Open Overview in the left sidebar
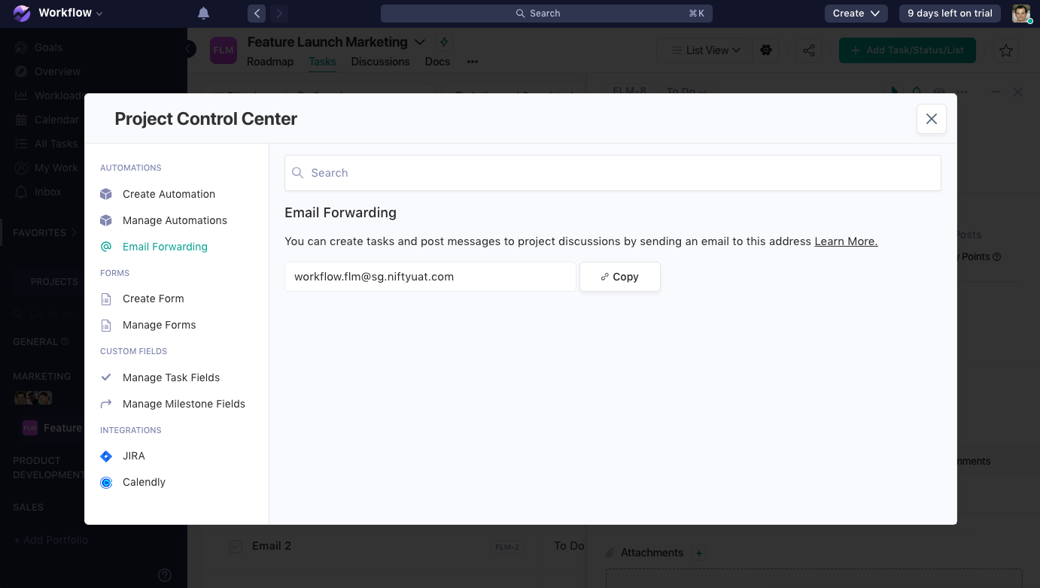Screen dimensions: 1040x588 [x=57, y=71]
